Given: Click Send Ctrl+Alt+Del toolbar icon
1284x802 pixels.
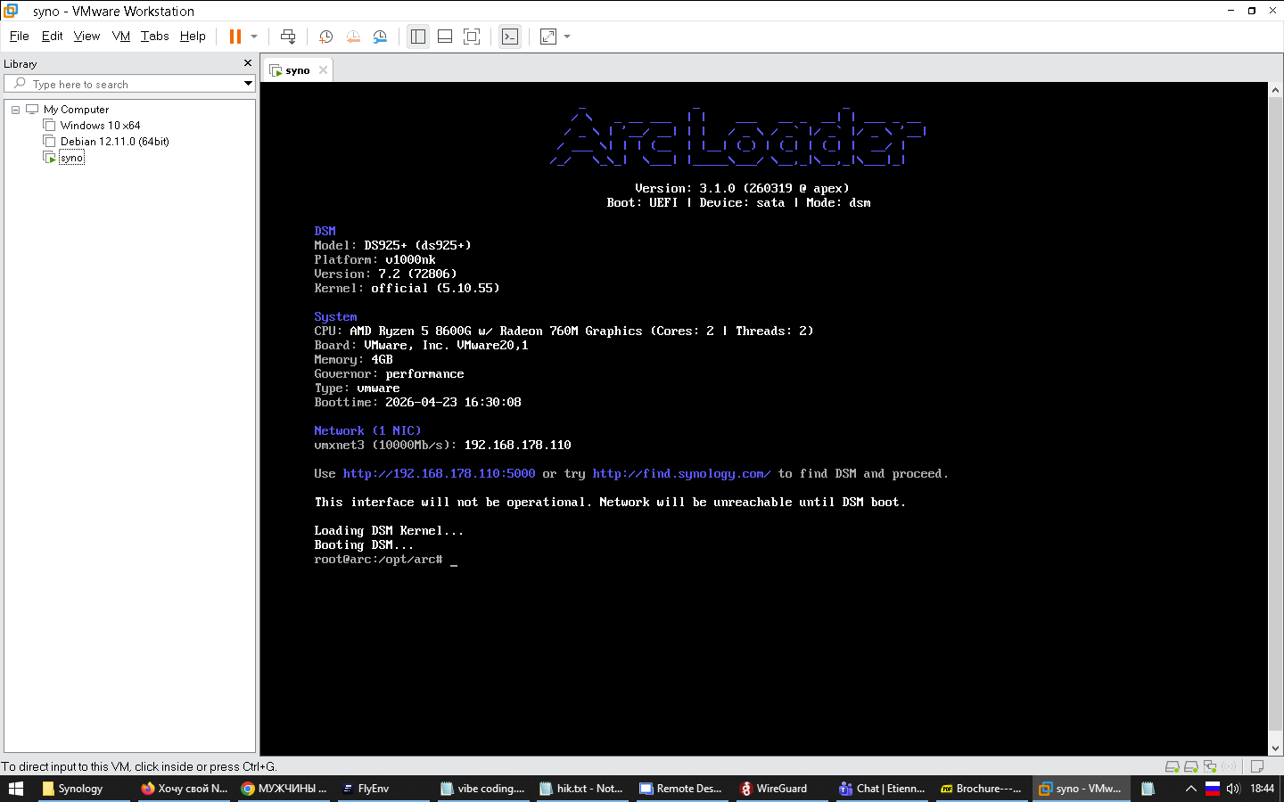Looking at the screenshot, I should coord(288,37).
